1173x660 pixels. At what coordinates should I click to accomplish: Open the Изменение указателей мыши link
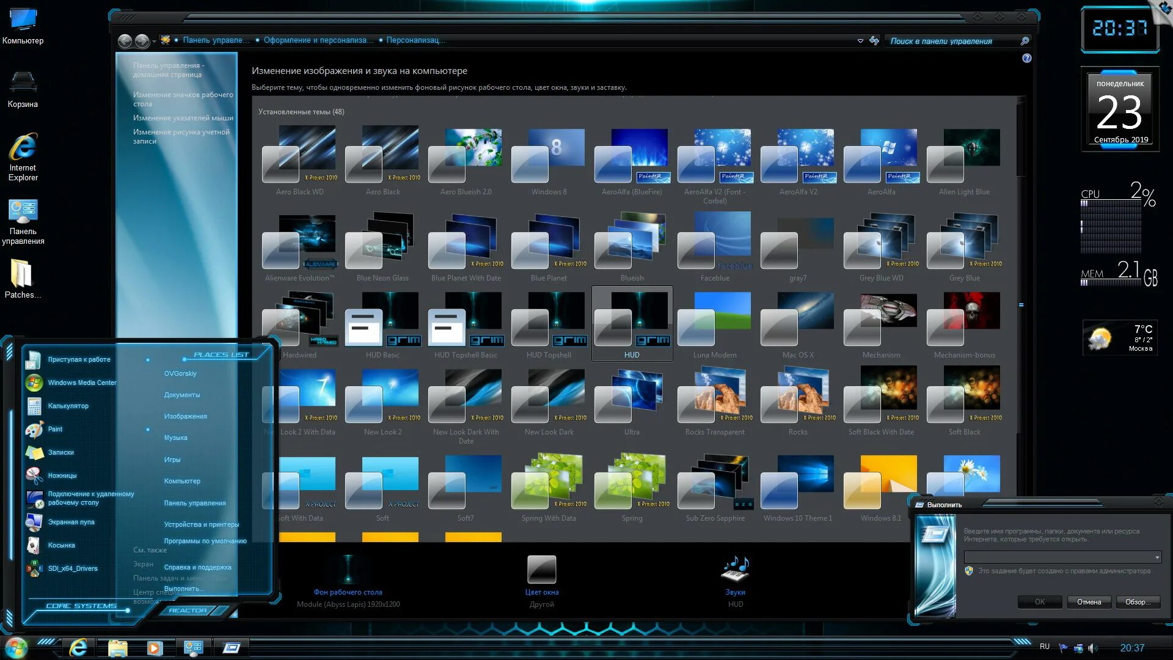pos(183,118)
